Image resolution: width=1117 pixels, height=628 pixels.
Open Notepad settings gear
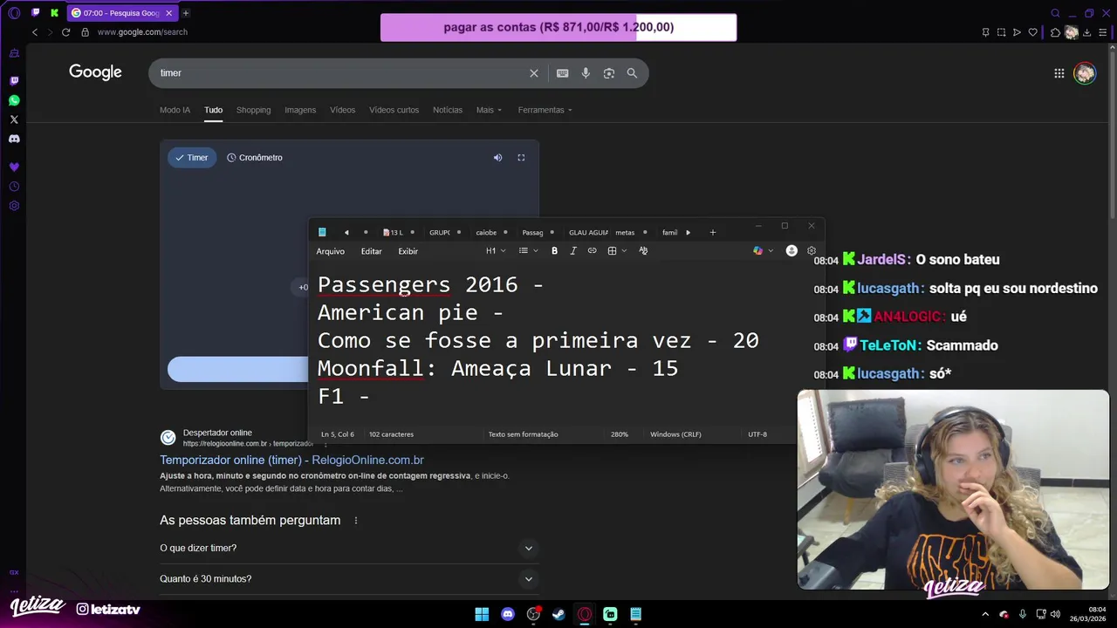click(x=812, y=251)
